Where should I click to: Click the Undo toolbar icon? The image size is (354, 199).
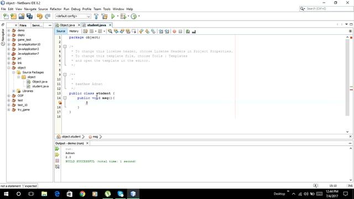[40, 16]
